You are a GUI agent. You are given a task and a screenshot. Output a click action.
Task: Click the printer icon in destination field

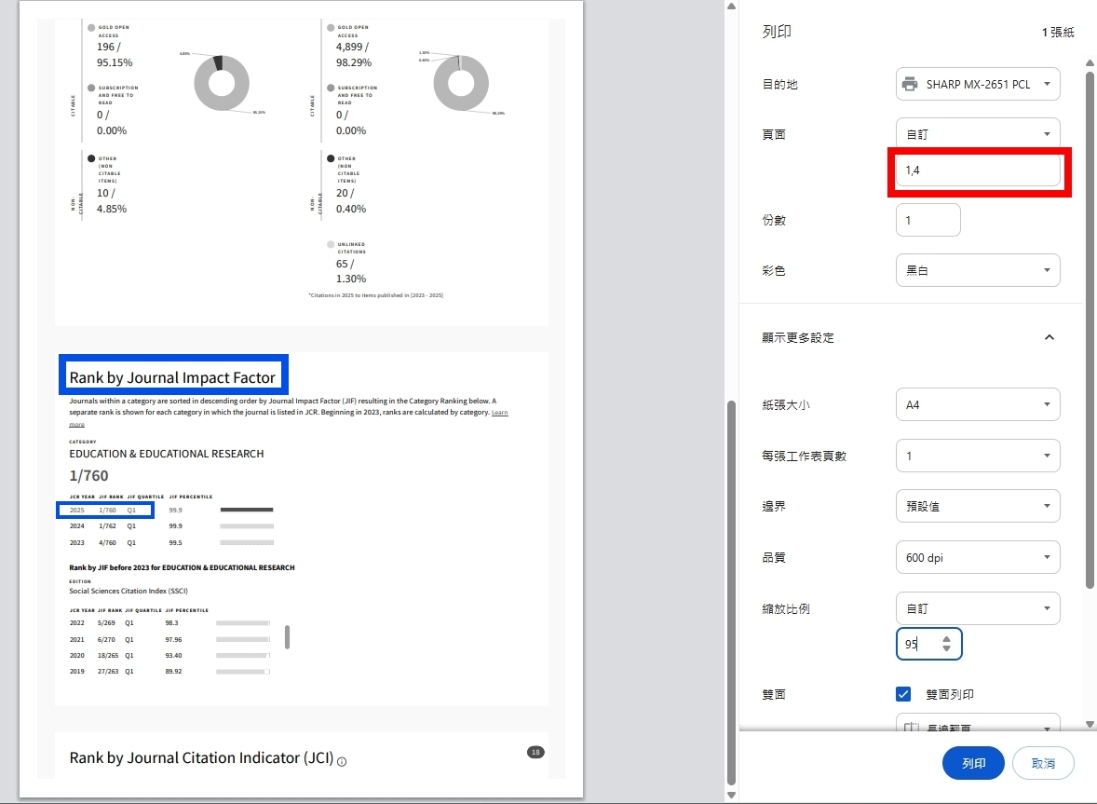coord(910,84)
